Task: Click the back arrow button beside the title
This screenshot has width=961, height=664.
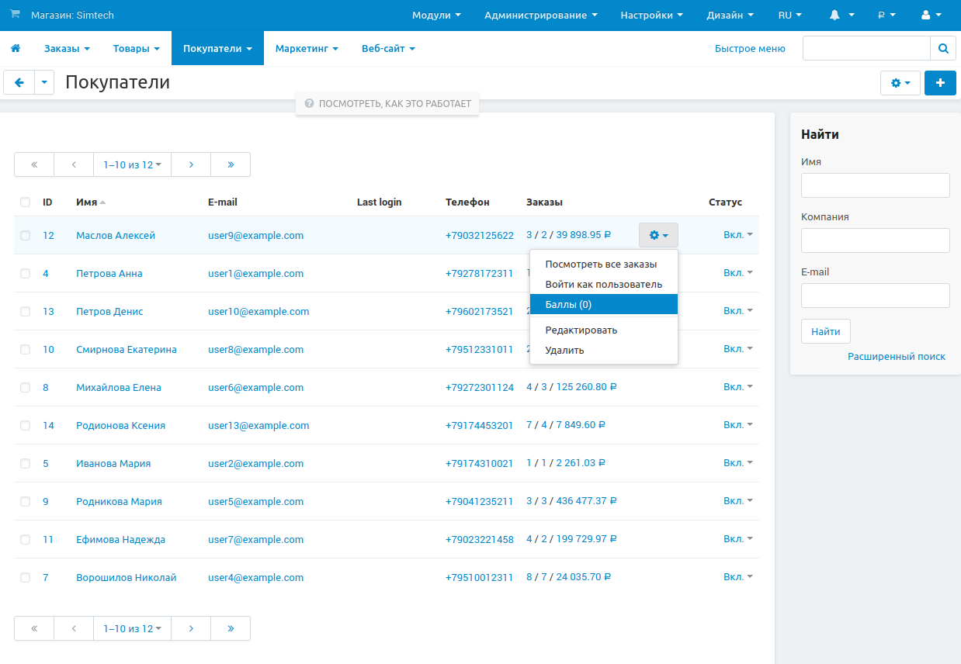Action: click(19, 82)
